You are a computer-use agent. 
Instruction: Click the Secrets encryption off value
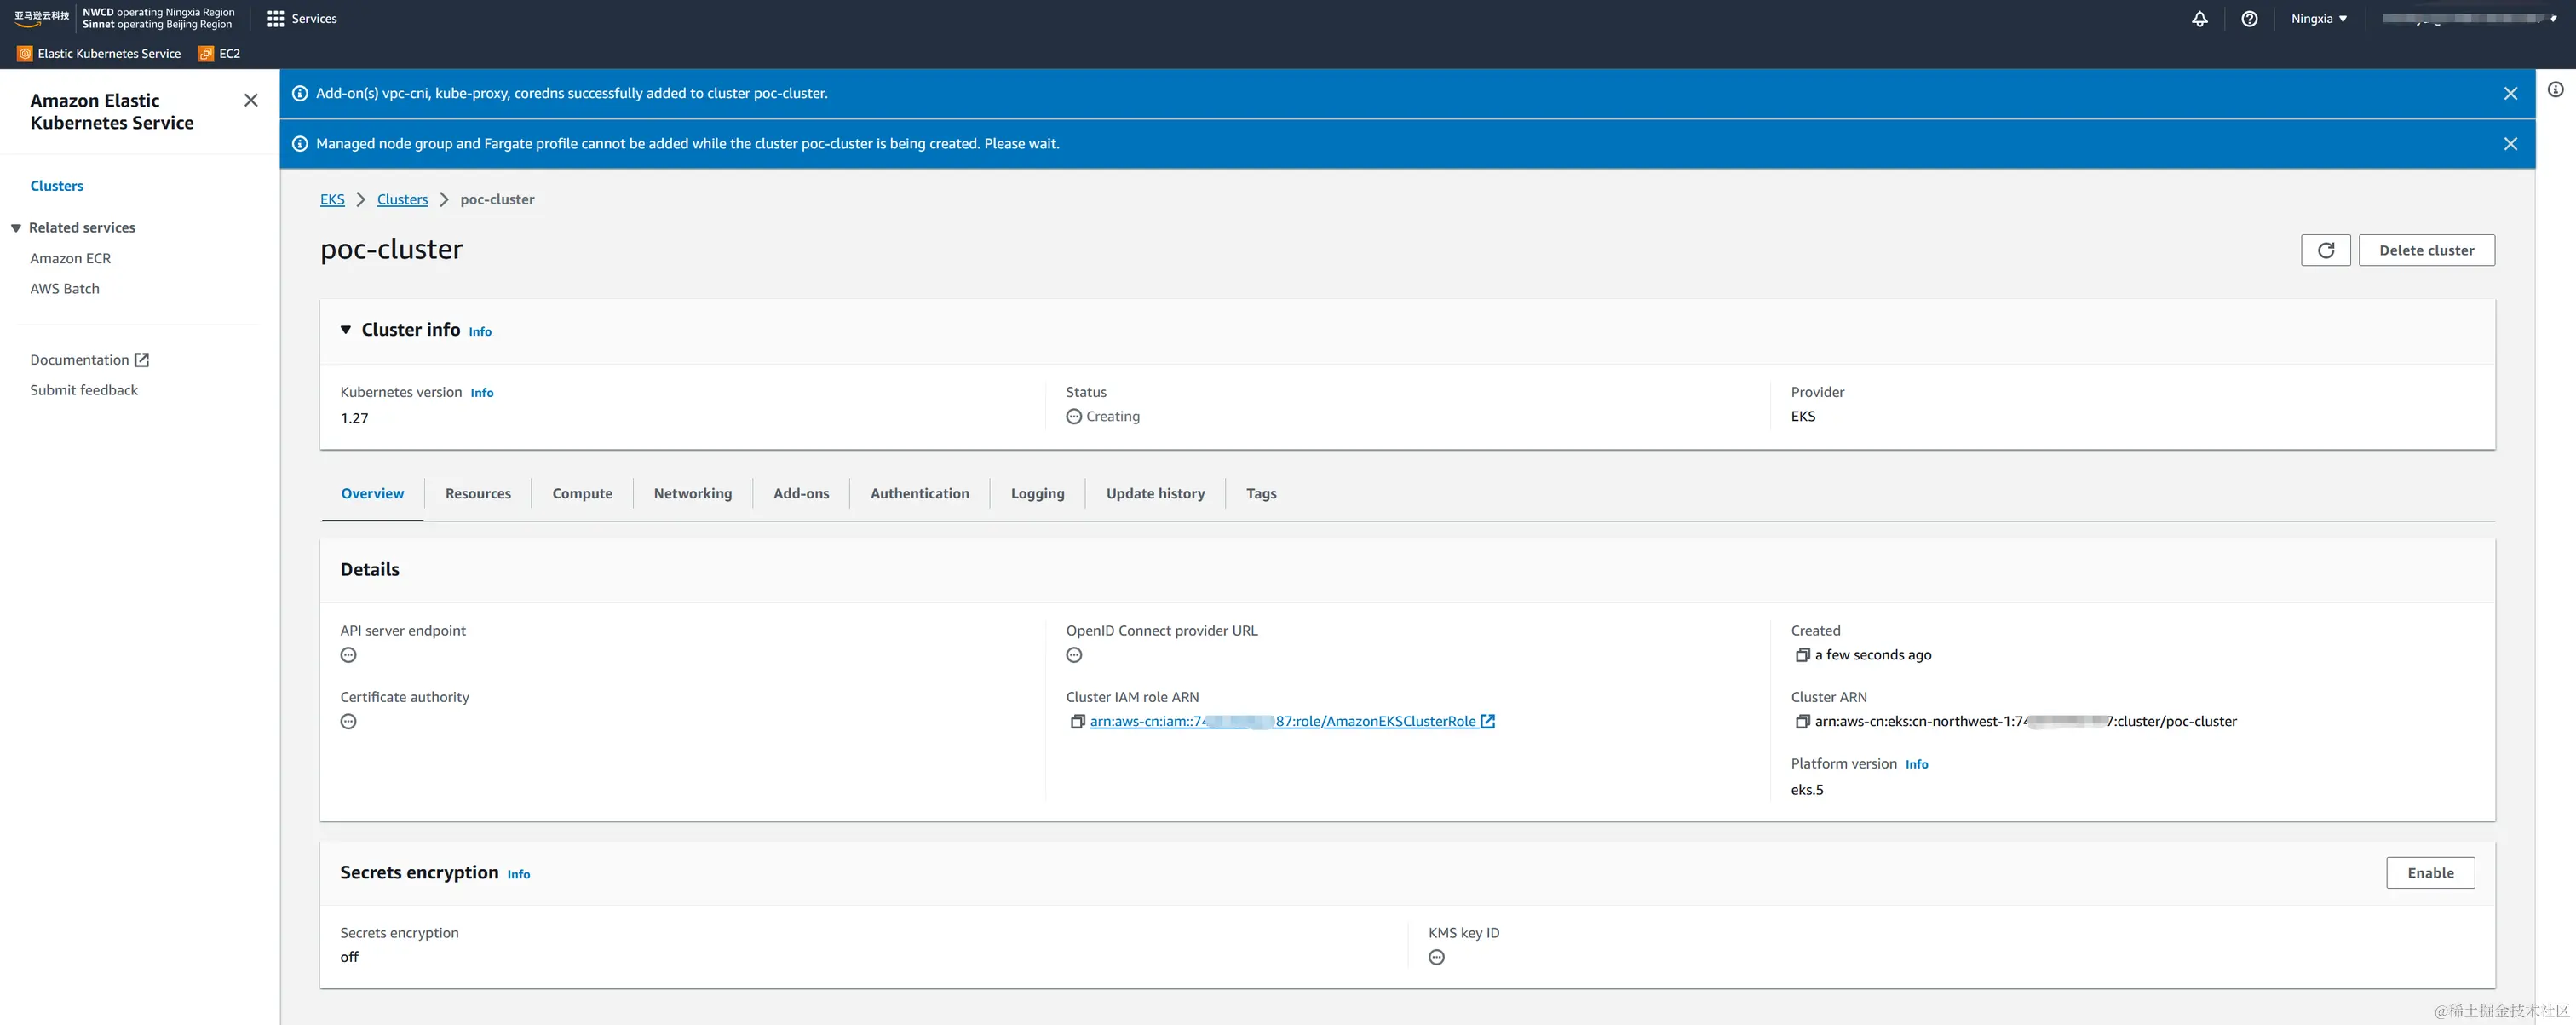click(x=349, y=958)
